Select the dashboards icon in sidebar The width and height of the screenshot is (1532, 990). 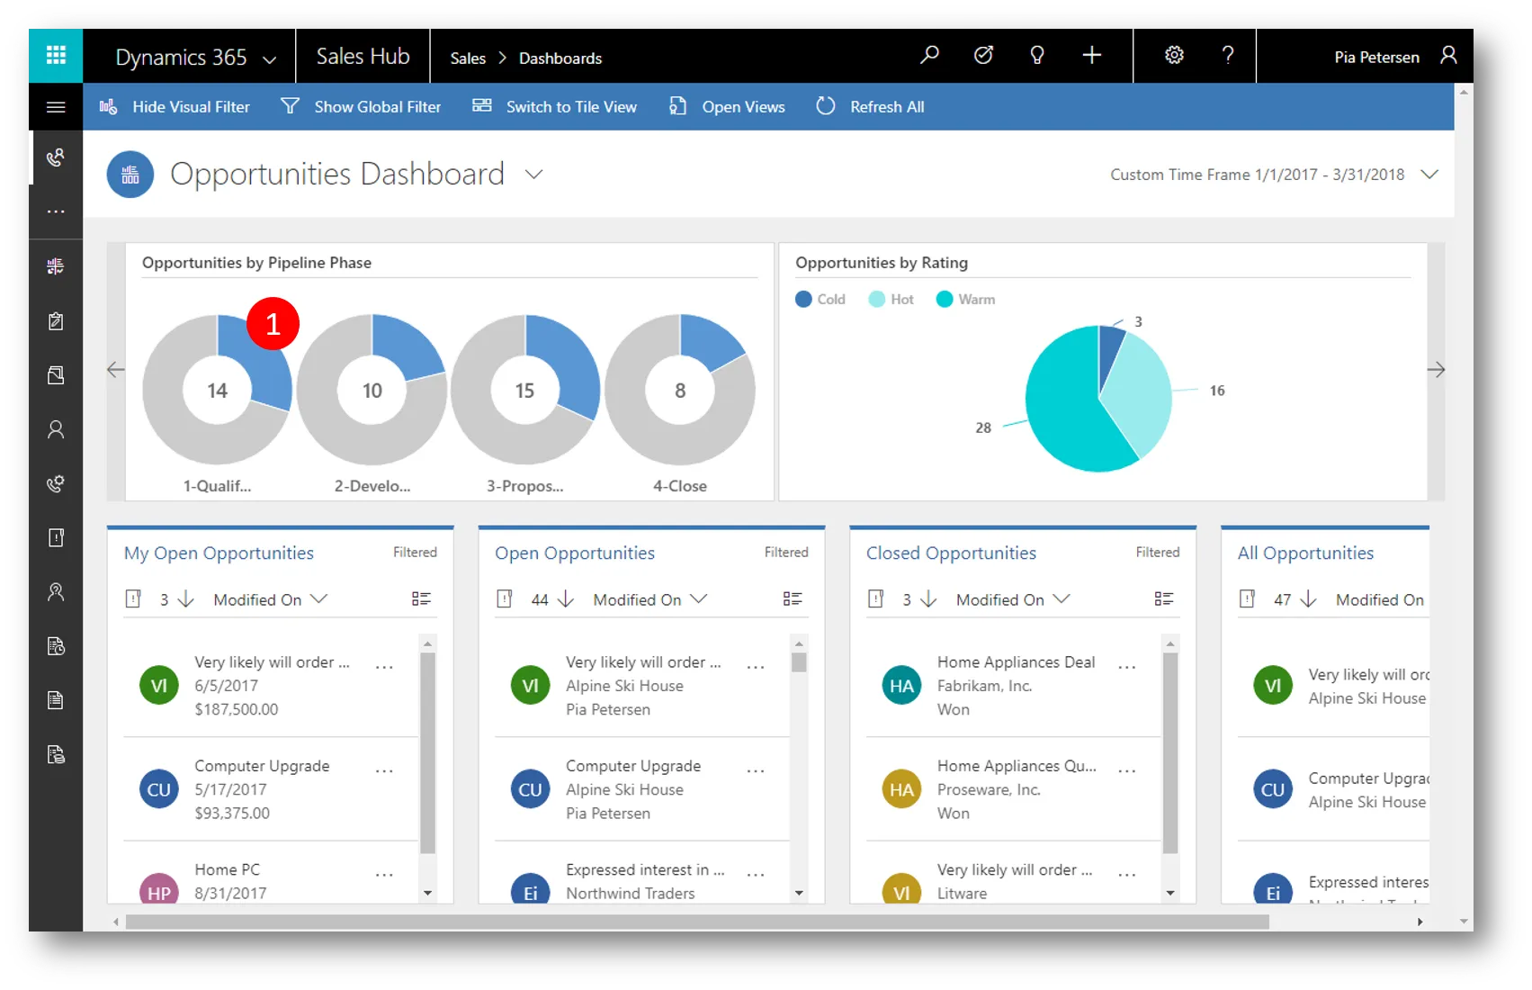(x=56, y=266)
